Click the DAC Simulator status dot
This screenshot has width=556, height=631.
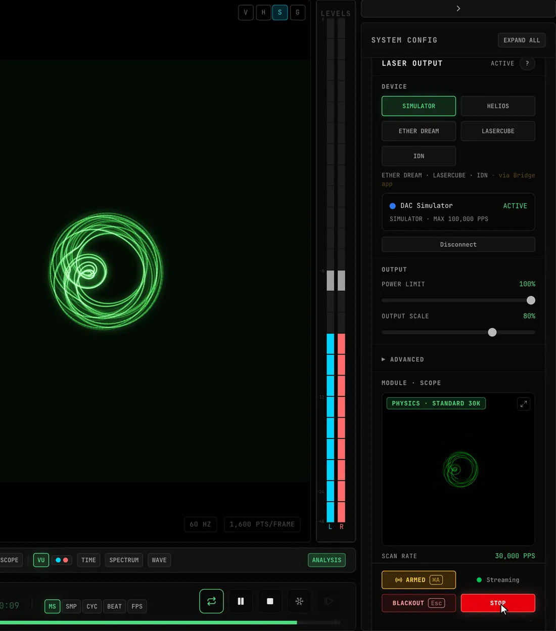coord(393,206)
